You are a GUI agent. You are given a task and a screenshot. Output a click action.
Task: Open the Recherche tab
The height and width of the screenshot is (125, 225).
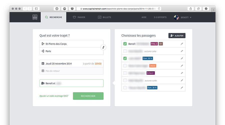point(53,17)
